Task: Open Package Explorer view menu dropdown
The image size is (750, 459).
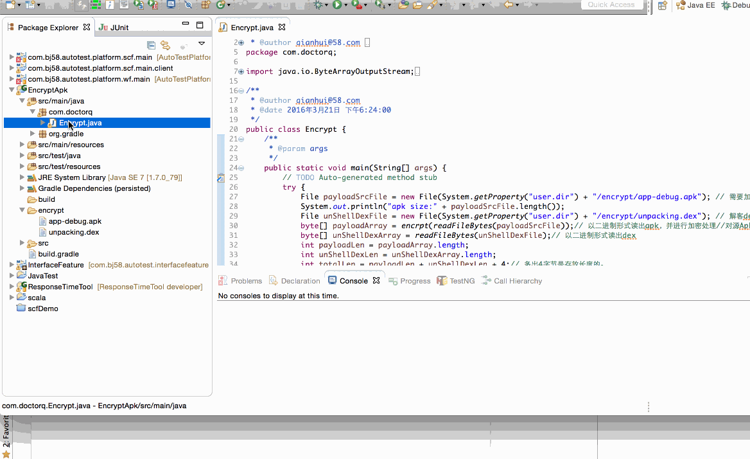Action: tap(202, 44)
